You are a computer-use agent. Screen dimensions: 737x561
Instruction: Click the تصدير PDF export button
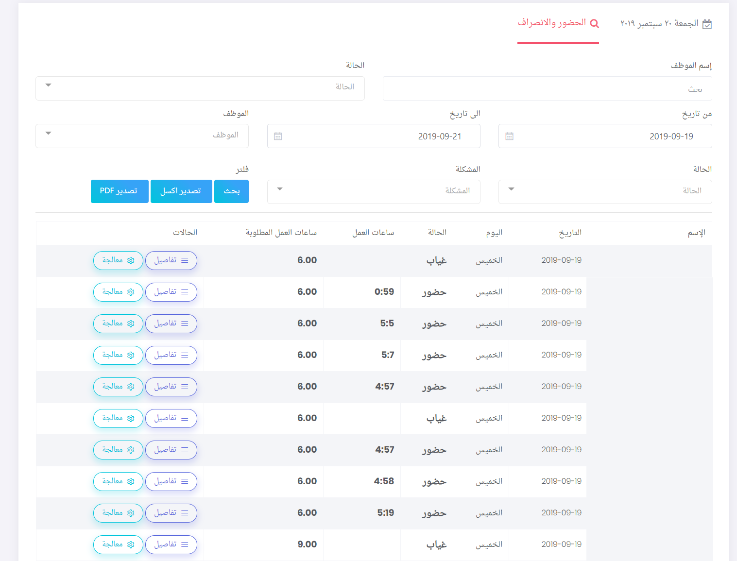(120, 191)
